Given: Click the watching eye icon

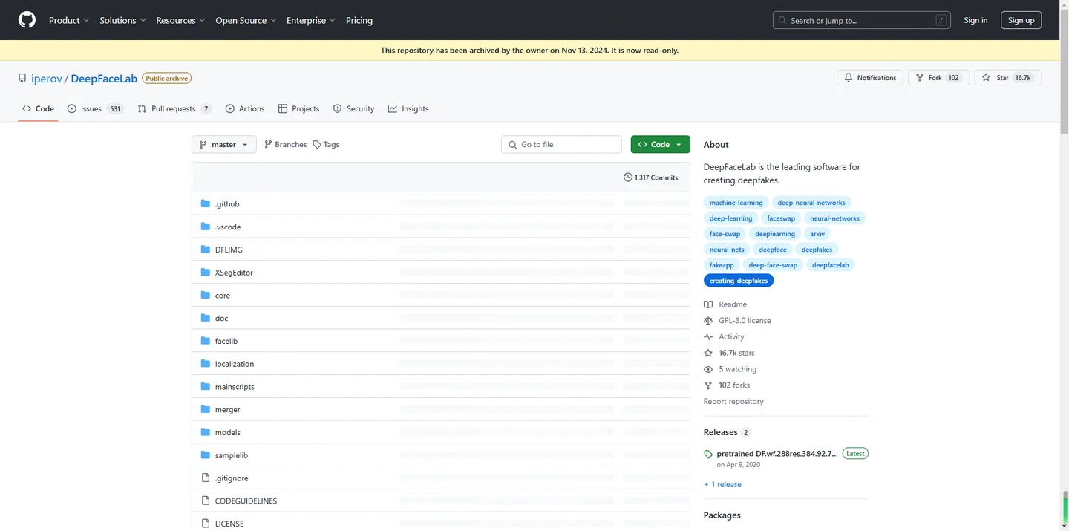Looking at the screenshot, I should 708,369.
